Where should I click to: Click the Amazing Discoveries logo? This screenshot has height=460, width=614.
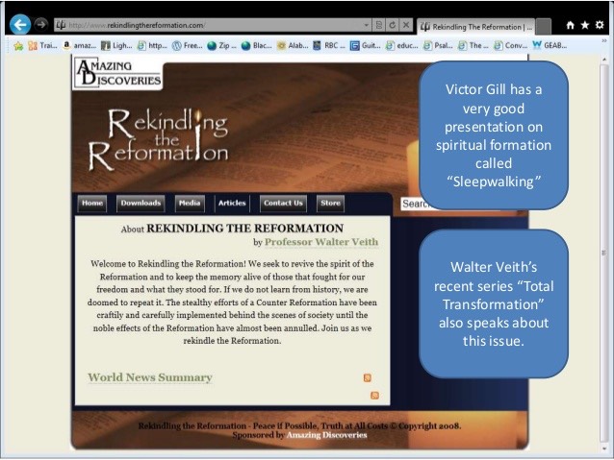(x=117, y=73)
